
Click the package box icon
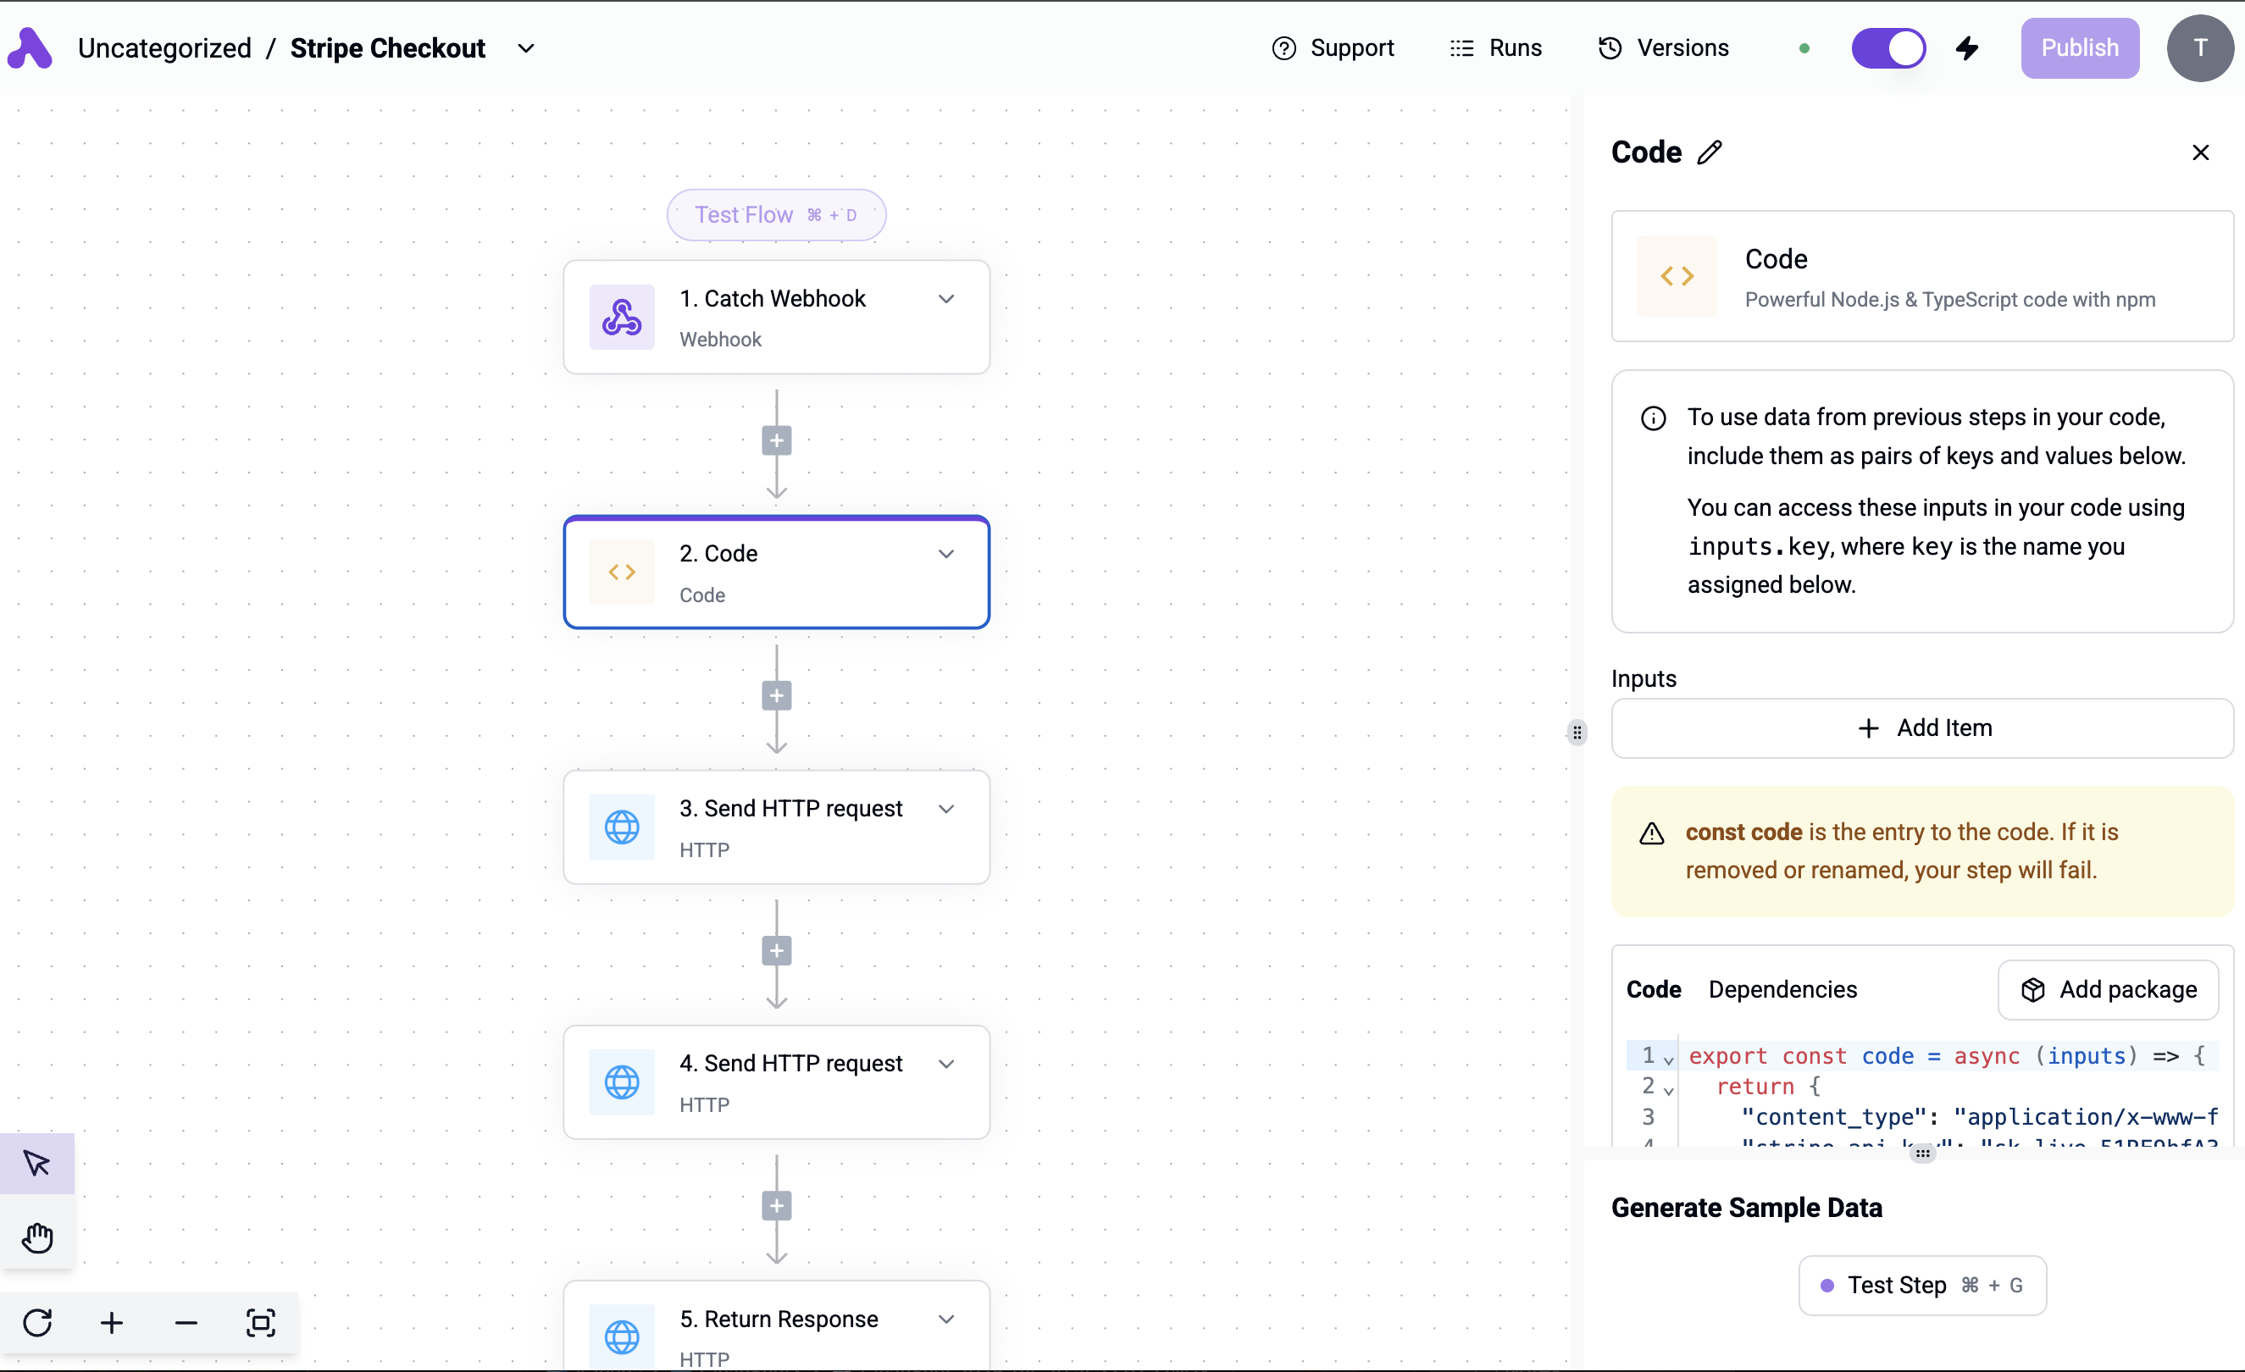point(2032,990)
